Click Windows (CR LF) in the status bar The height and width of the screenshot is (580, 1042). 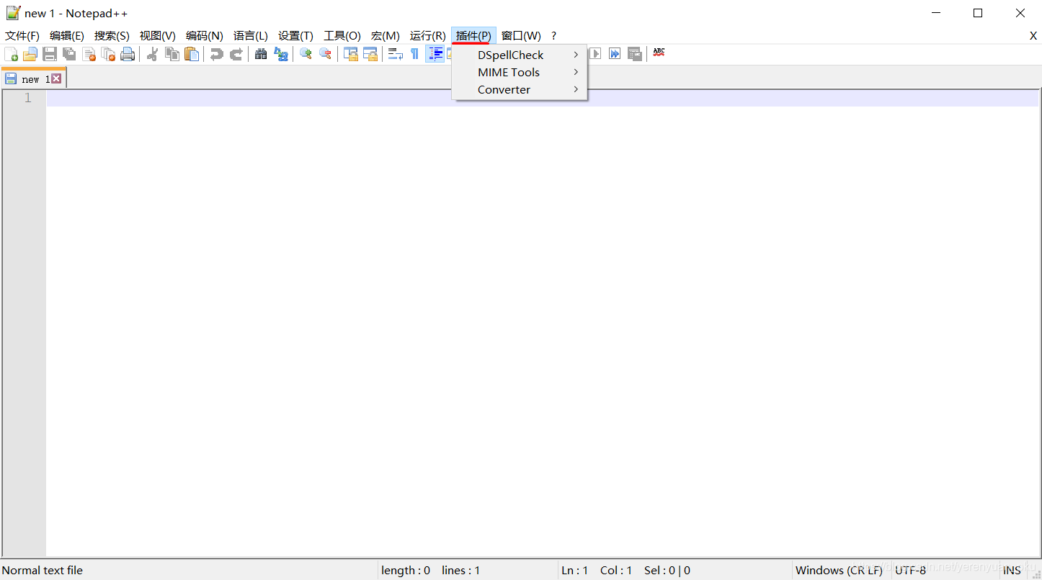[x=839, y=569]
